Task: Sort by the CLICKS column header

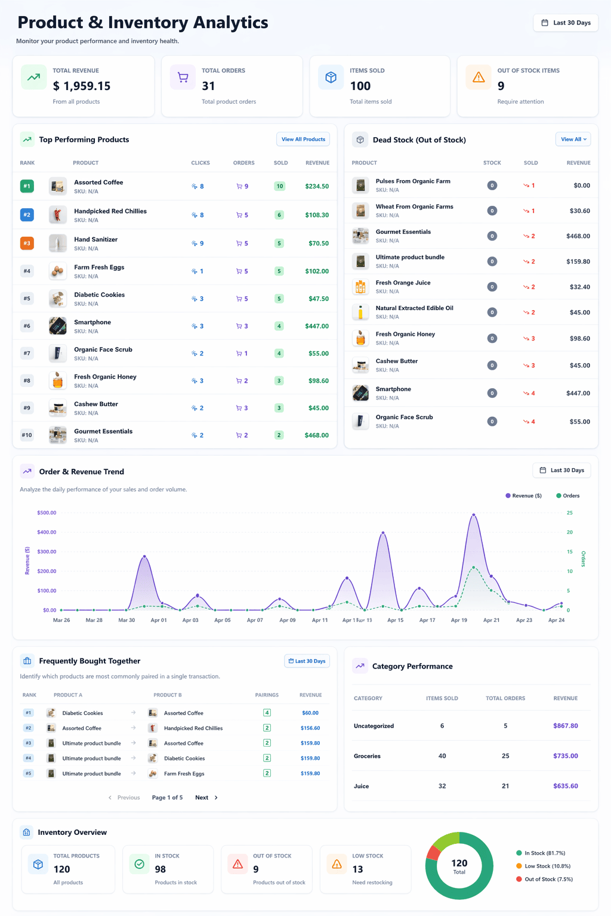Action: [200, 163]
